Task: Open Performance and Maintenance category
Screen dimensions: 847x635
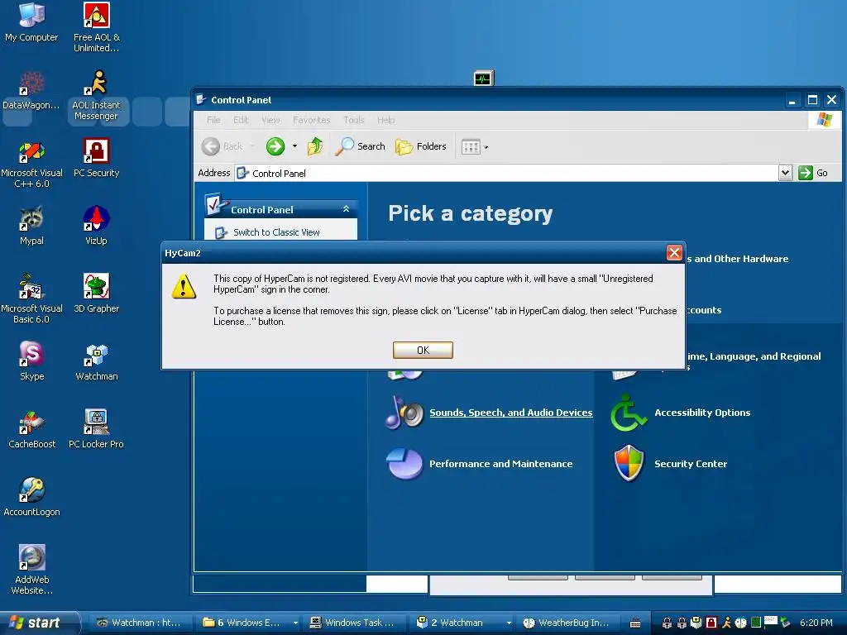Action: tap(500, 464)
